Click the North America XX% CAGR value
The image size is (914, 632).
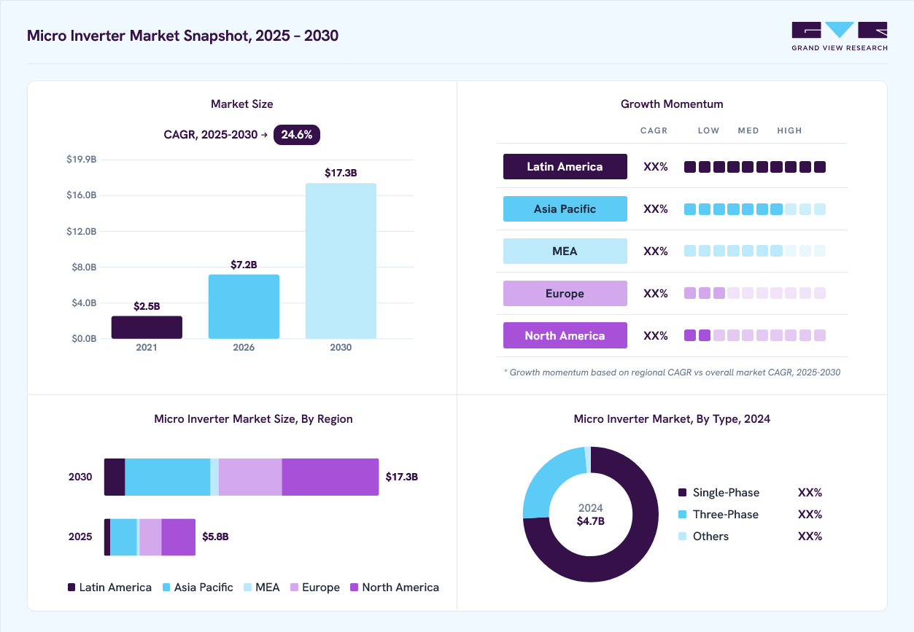coord(656,336)
